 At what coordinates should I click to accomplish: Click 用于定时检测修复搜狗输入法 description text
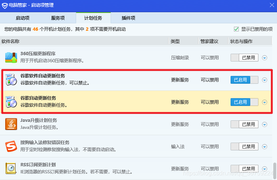click(x=68, y=150)
